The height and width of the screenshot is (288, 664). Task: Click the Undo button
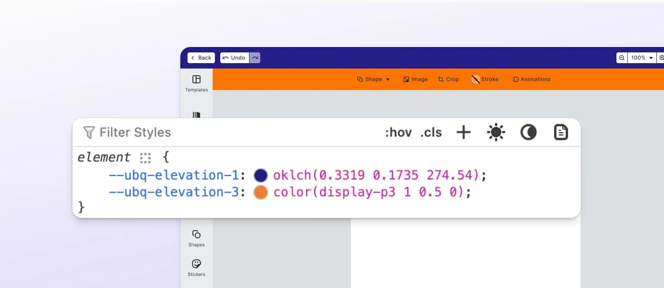pyautogui.click(x=234, y=58)
